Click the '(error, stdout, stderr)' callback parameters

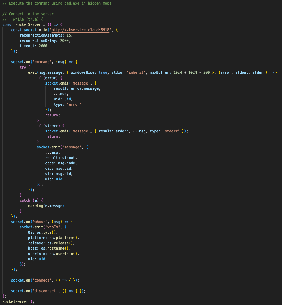pos(243,72)
